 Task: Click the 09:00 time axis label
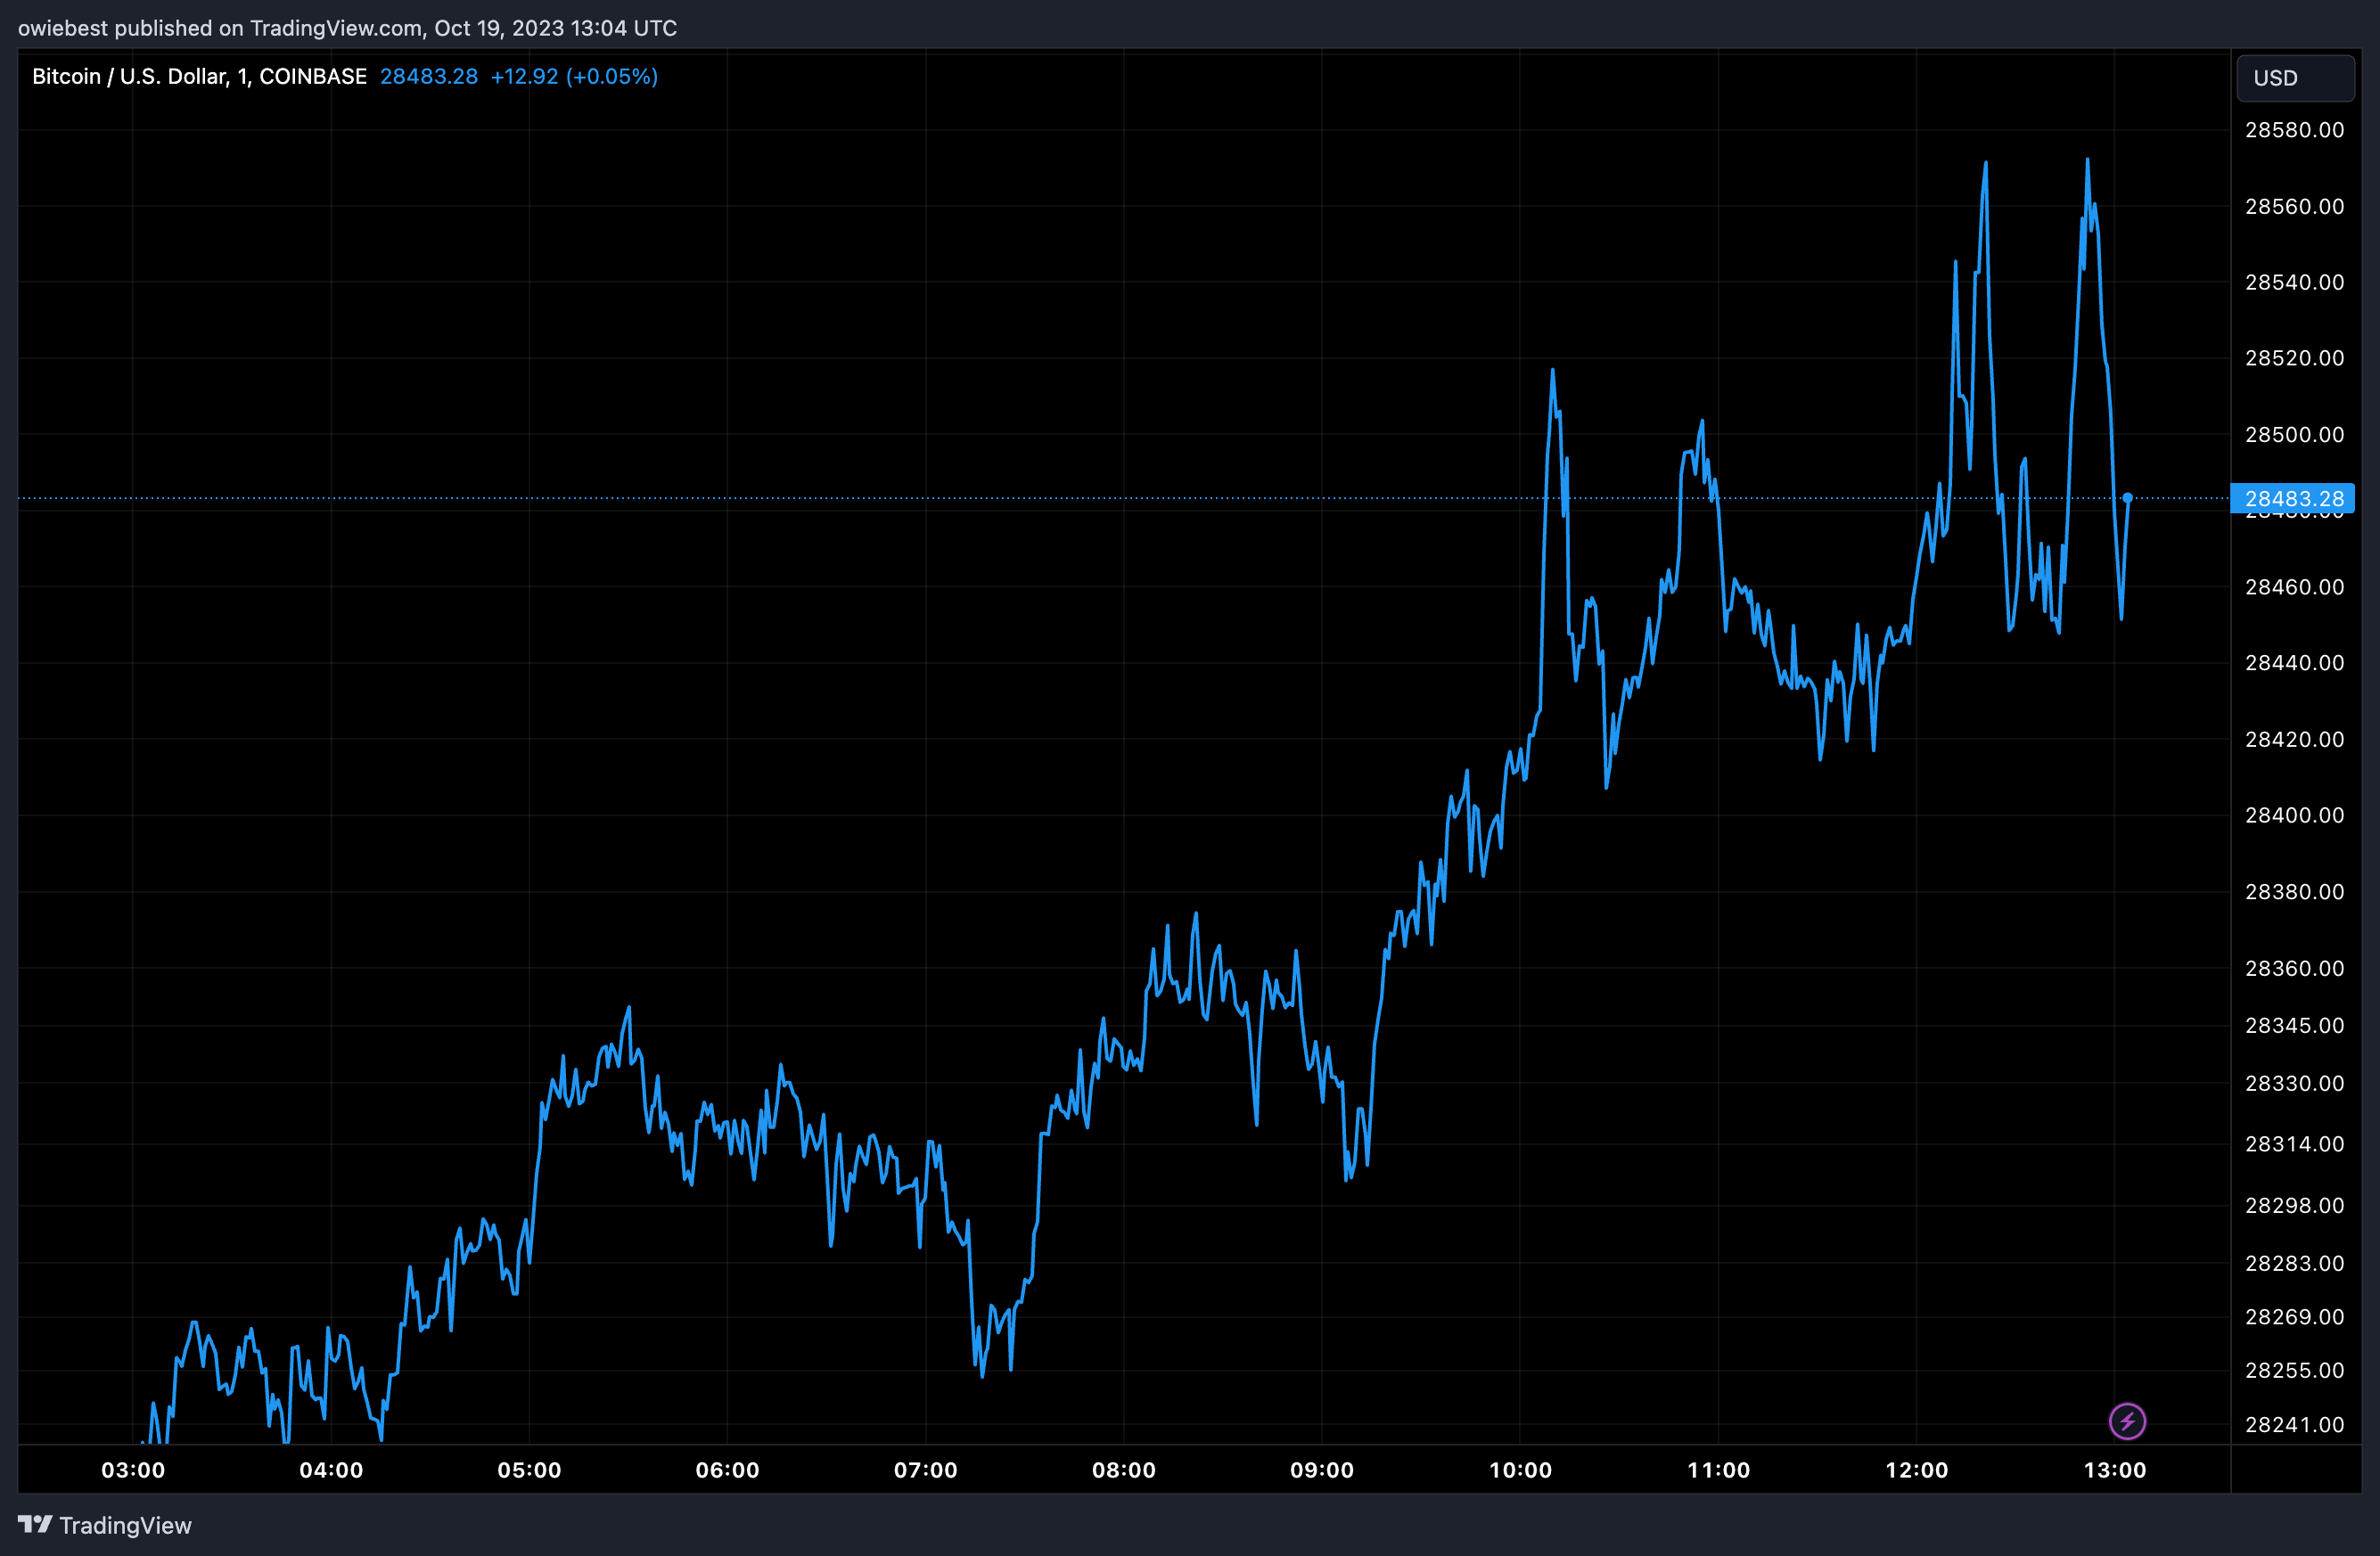[x=1321, y=1470]
